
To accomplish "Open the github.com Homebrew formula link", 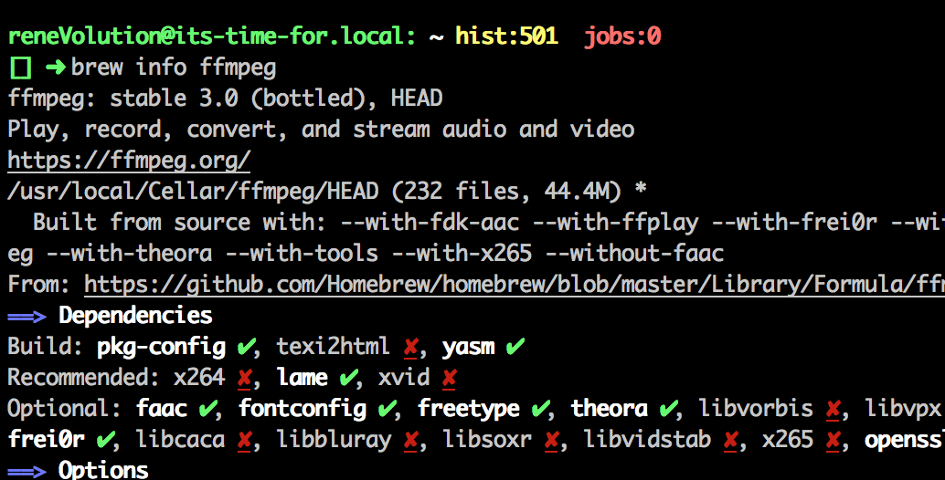I will point(515,285).
